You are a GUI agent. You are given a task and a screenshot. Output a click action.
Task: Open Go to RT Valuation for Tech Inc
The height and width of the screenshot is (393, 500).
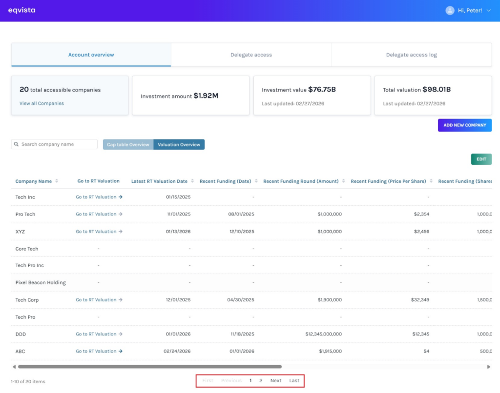coord(96,197)
